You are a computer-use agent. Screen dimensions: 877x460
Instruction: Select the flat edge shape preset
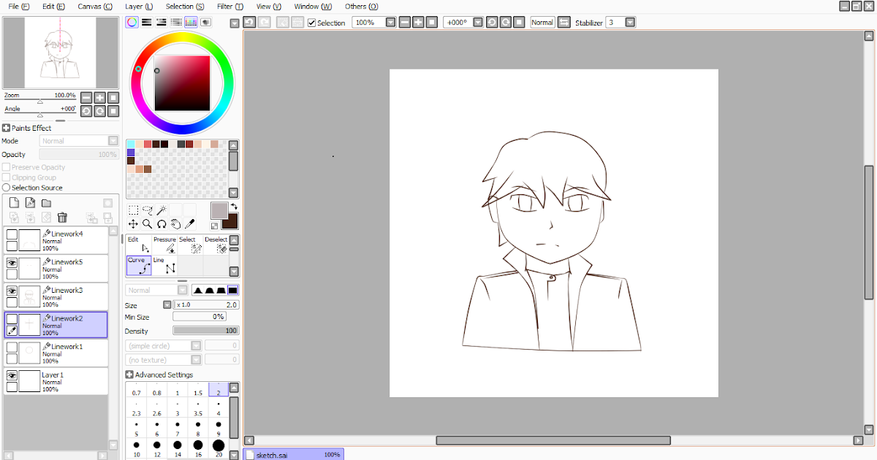tap(233, 290)
